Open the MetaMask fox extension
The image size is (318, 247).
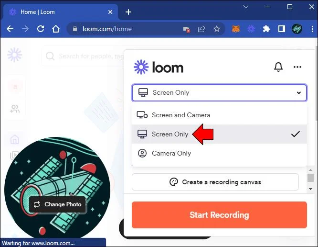(236, 29)
